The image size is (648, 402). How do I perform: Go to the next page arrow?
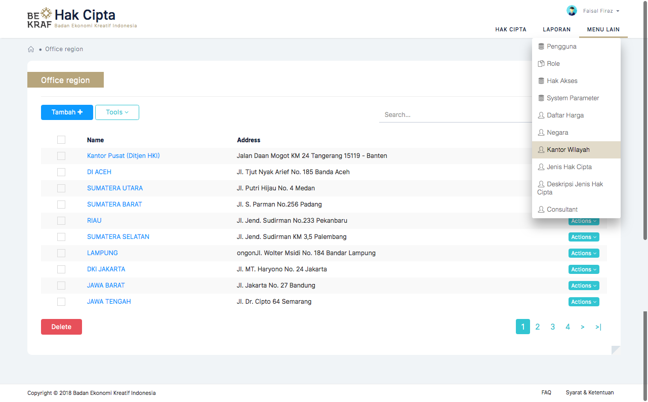pyautogui.click(x=583, y=327)
